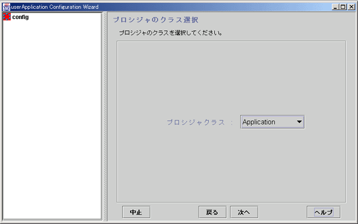The height and width of the screenshot is (224, 358).
Task: Maximize the Configuration Wizard window
Action: (343, 7)
